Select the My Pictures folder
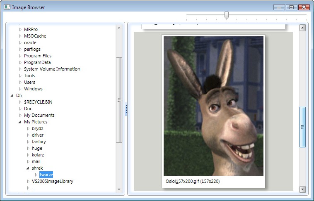The width and height of the screenshot is (314, 201). [x=36, y=122]
